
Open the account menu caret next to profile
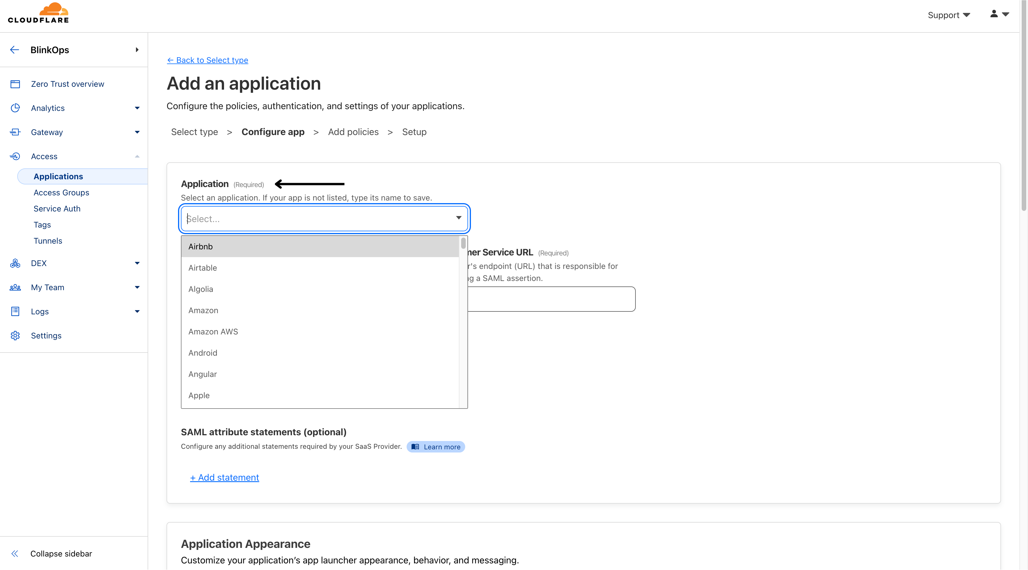coord(1006,14)
